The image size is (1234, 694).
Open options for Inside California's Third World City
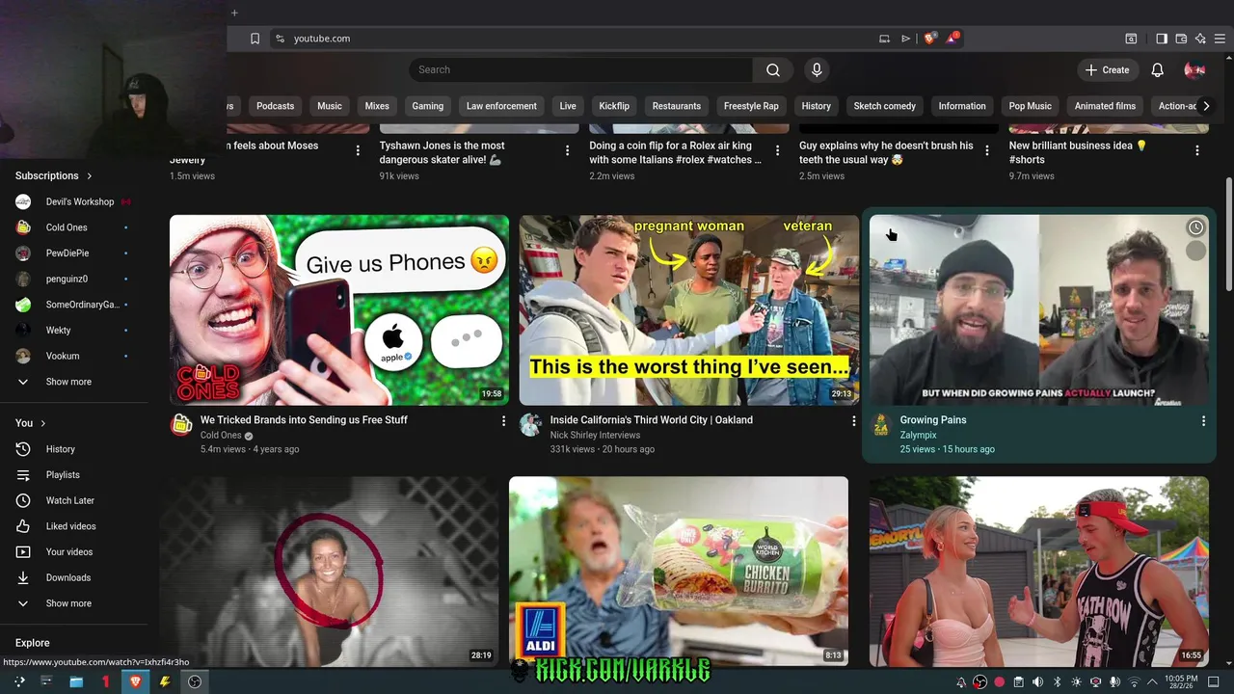853,421
